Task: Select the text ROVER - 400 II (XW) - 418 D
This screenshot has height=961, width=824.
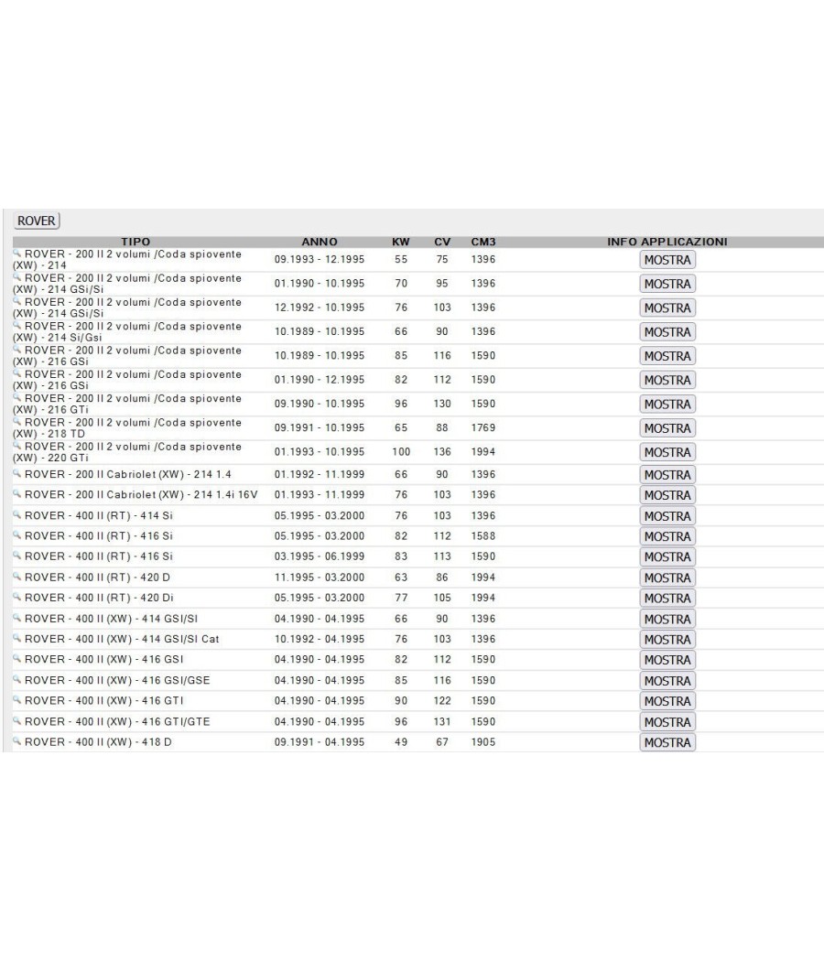Action: pyautogui.click(x=98, y=741)
